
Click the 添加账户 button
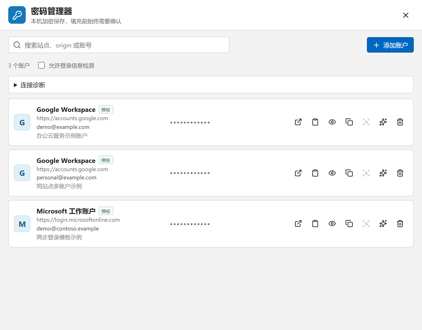click(390, 45)
